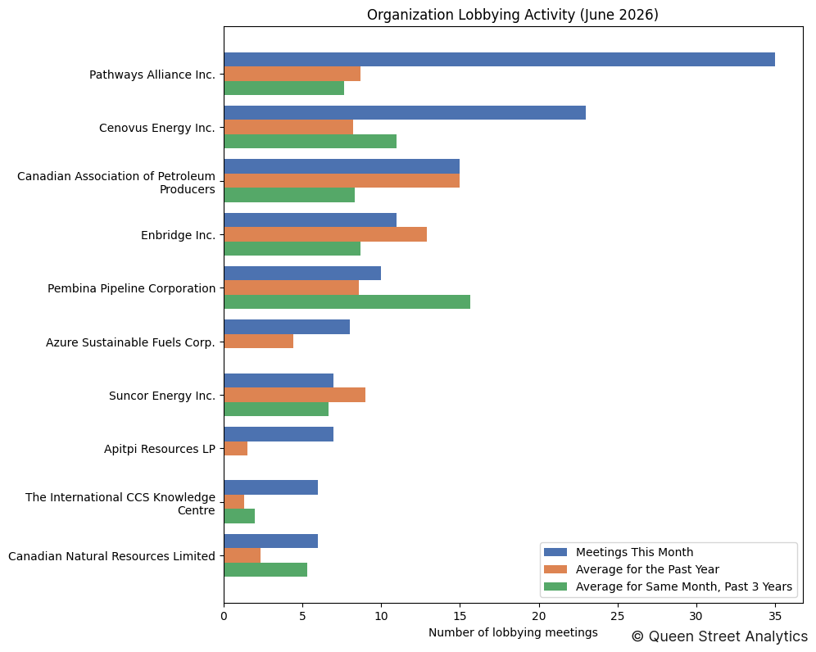Image resolution: width=816 pixels, height=652 pixels.
Task: Select the Pathways Alliance Inc. label
Action: click(152, 75)
